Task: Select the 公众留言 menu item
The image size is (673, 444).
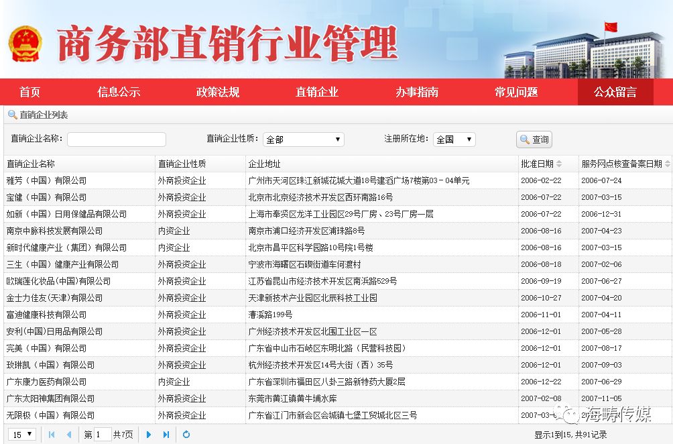Action: tap(615, 93)
